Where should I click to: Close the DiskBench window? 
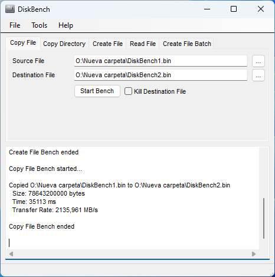[x=261, y=9]
